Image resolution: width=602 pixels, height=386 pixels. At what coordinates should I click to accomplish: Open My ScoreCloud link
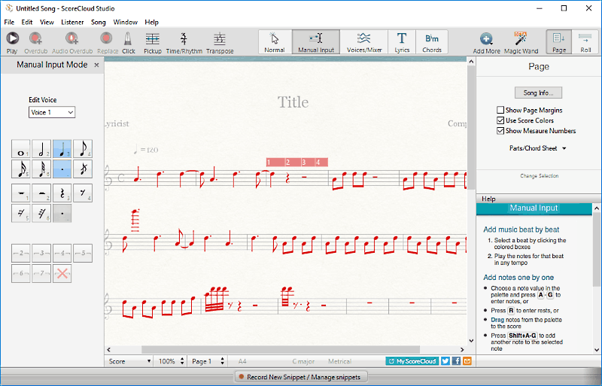pos(412,361)
